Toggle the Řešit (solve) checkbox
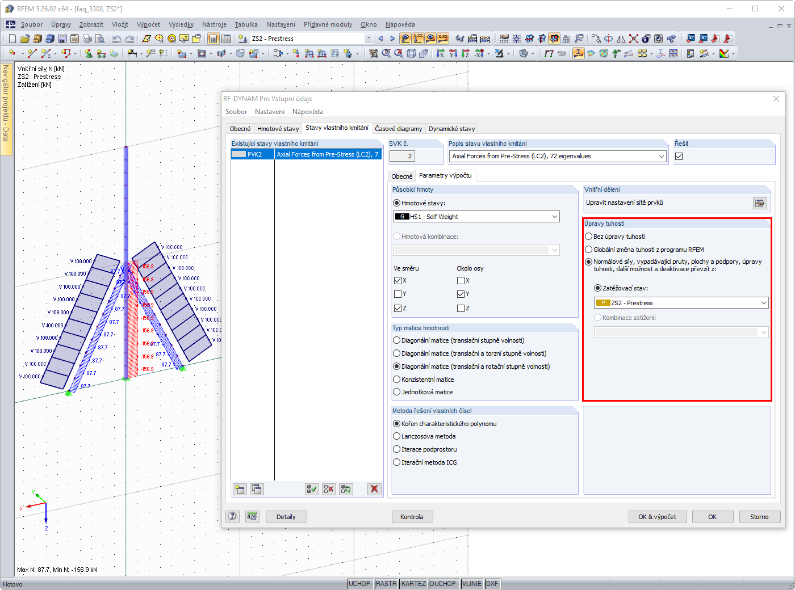Screen dimensions: 795x590 point(679,156)
